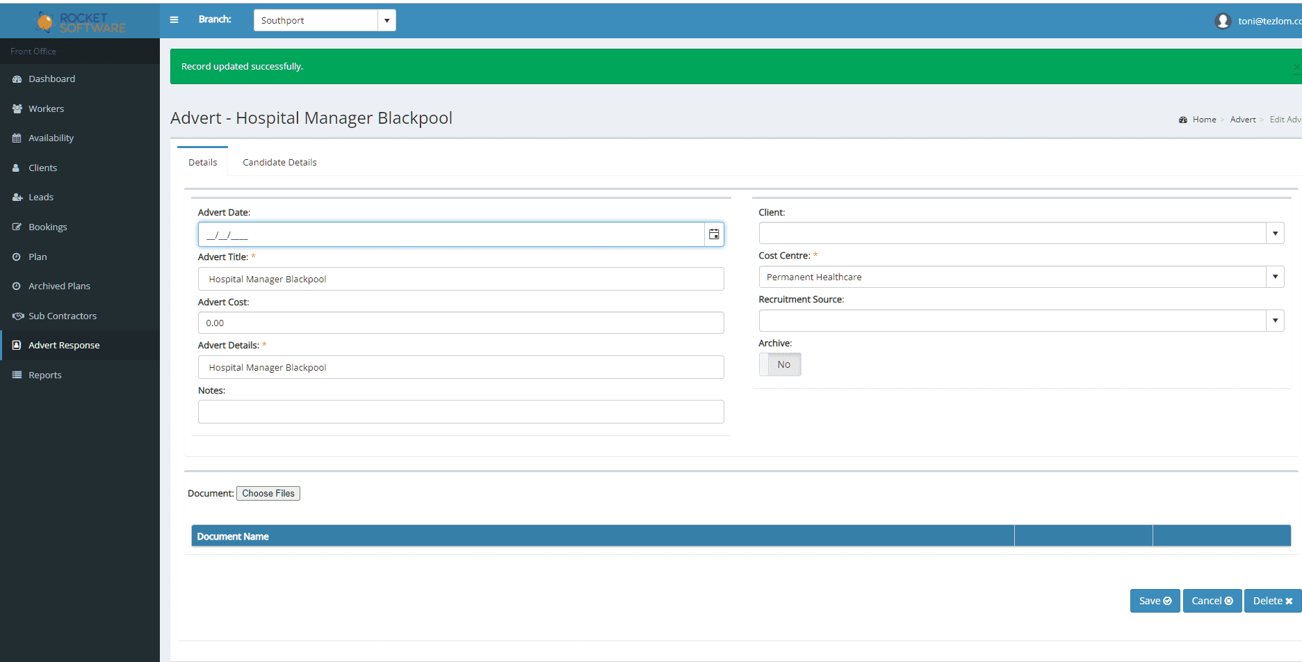
Task: Click the Workers group icon
Action: coord(17,109)
